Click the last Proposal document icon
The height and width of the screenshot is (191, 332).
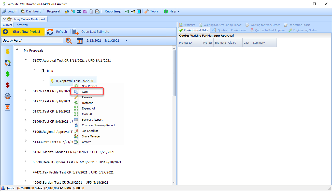click(x=97, y=11)
